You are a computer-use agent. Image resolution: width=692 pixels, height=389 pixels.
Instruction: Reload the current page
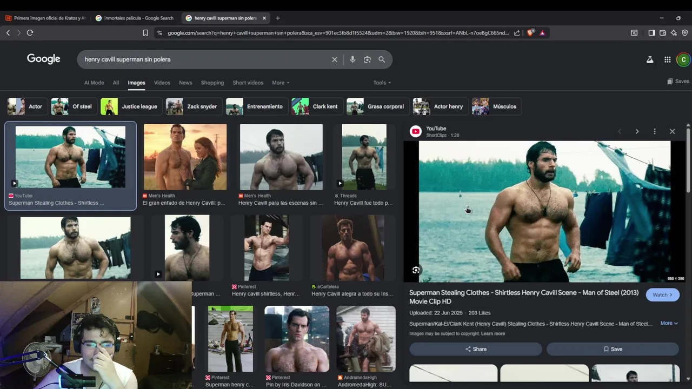tap(30, 33)
